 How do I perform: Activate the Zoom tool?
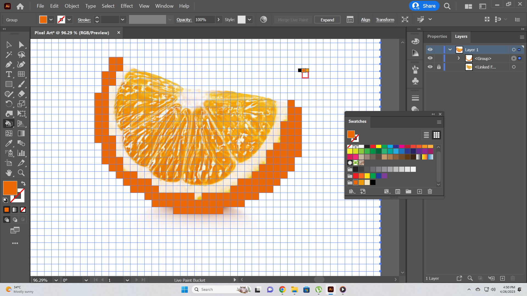pos(21,173)
